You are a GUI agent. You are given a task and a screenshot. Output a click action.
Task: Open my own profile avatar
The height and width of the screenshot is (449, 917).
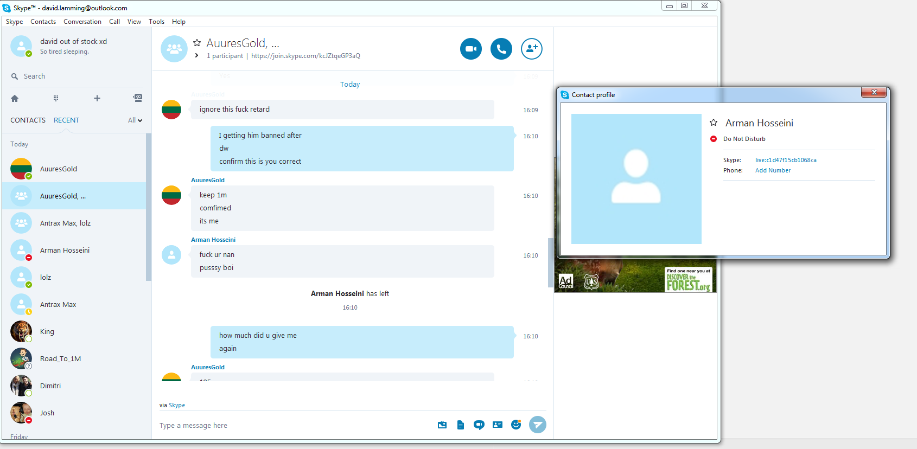tap(21, 46)
